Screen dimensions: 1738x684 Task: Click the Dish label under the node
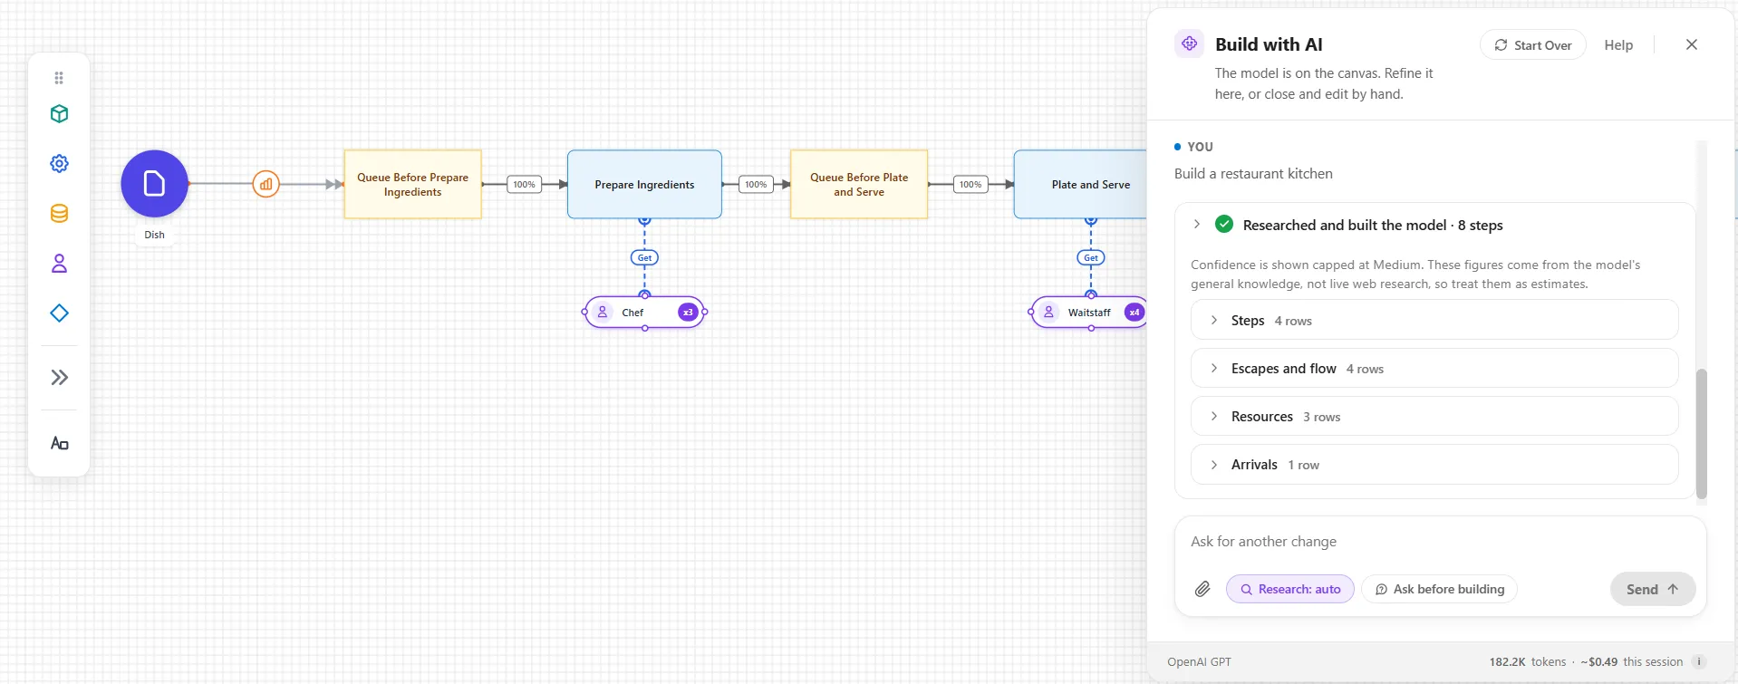[155, 235]
